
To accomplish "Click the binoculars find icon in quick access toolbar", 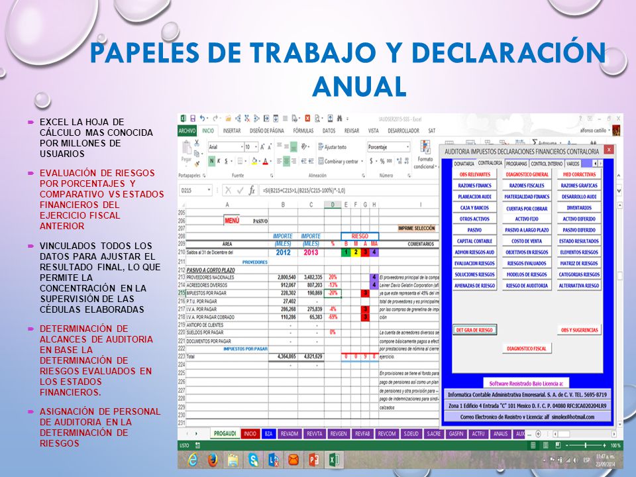I will point(339,119).
